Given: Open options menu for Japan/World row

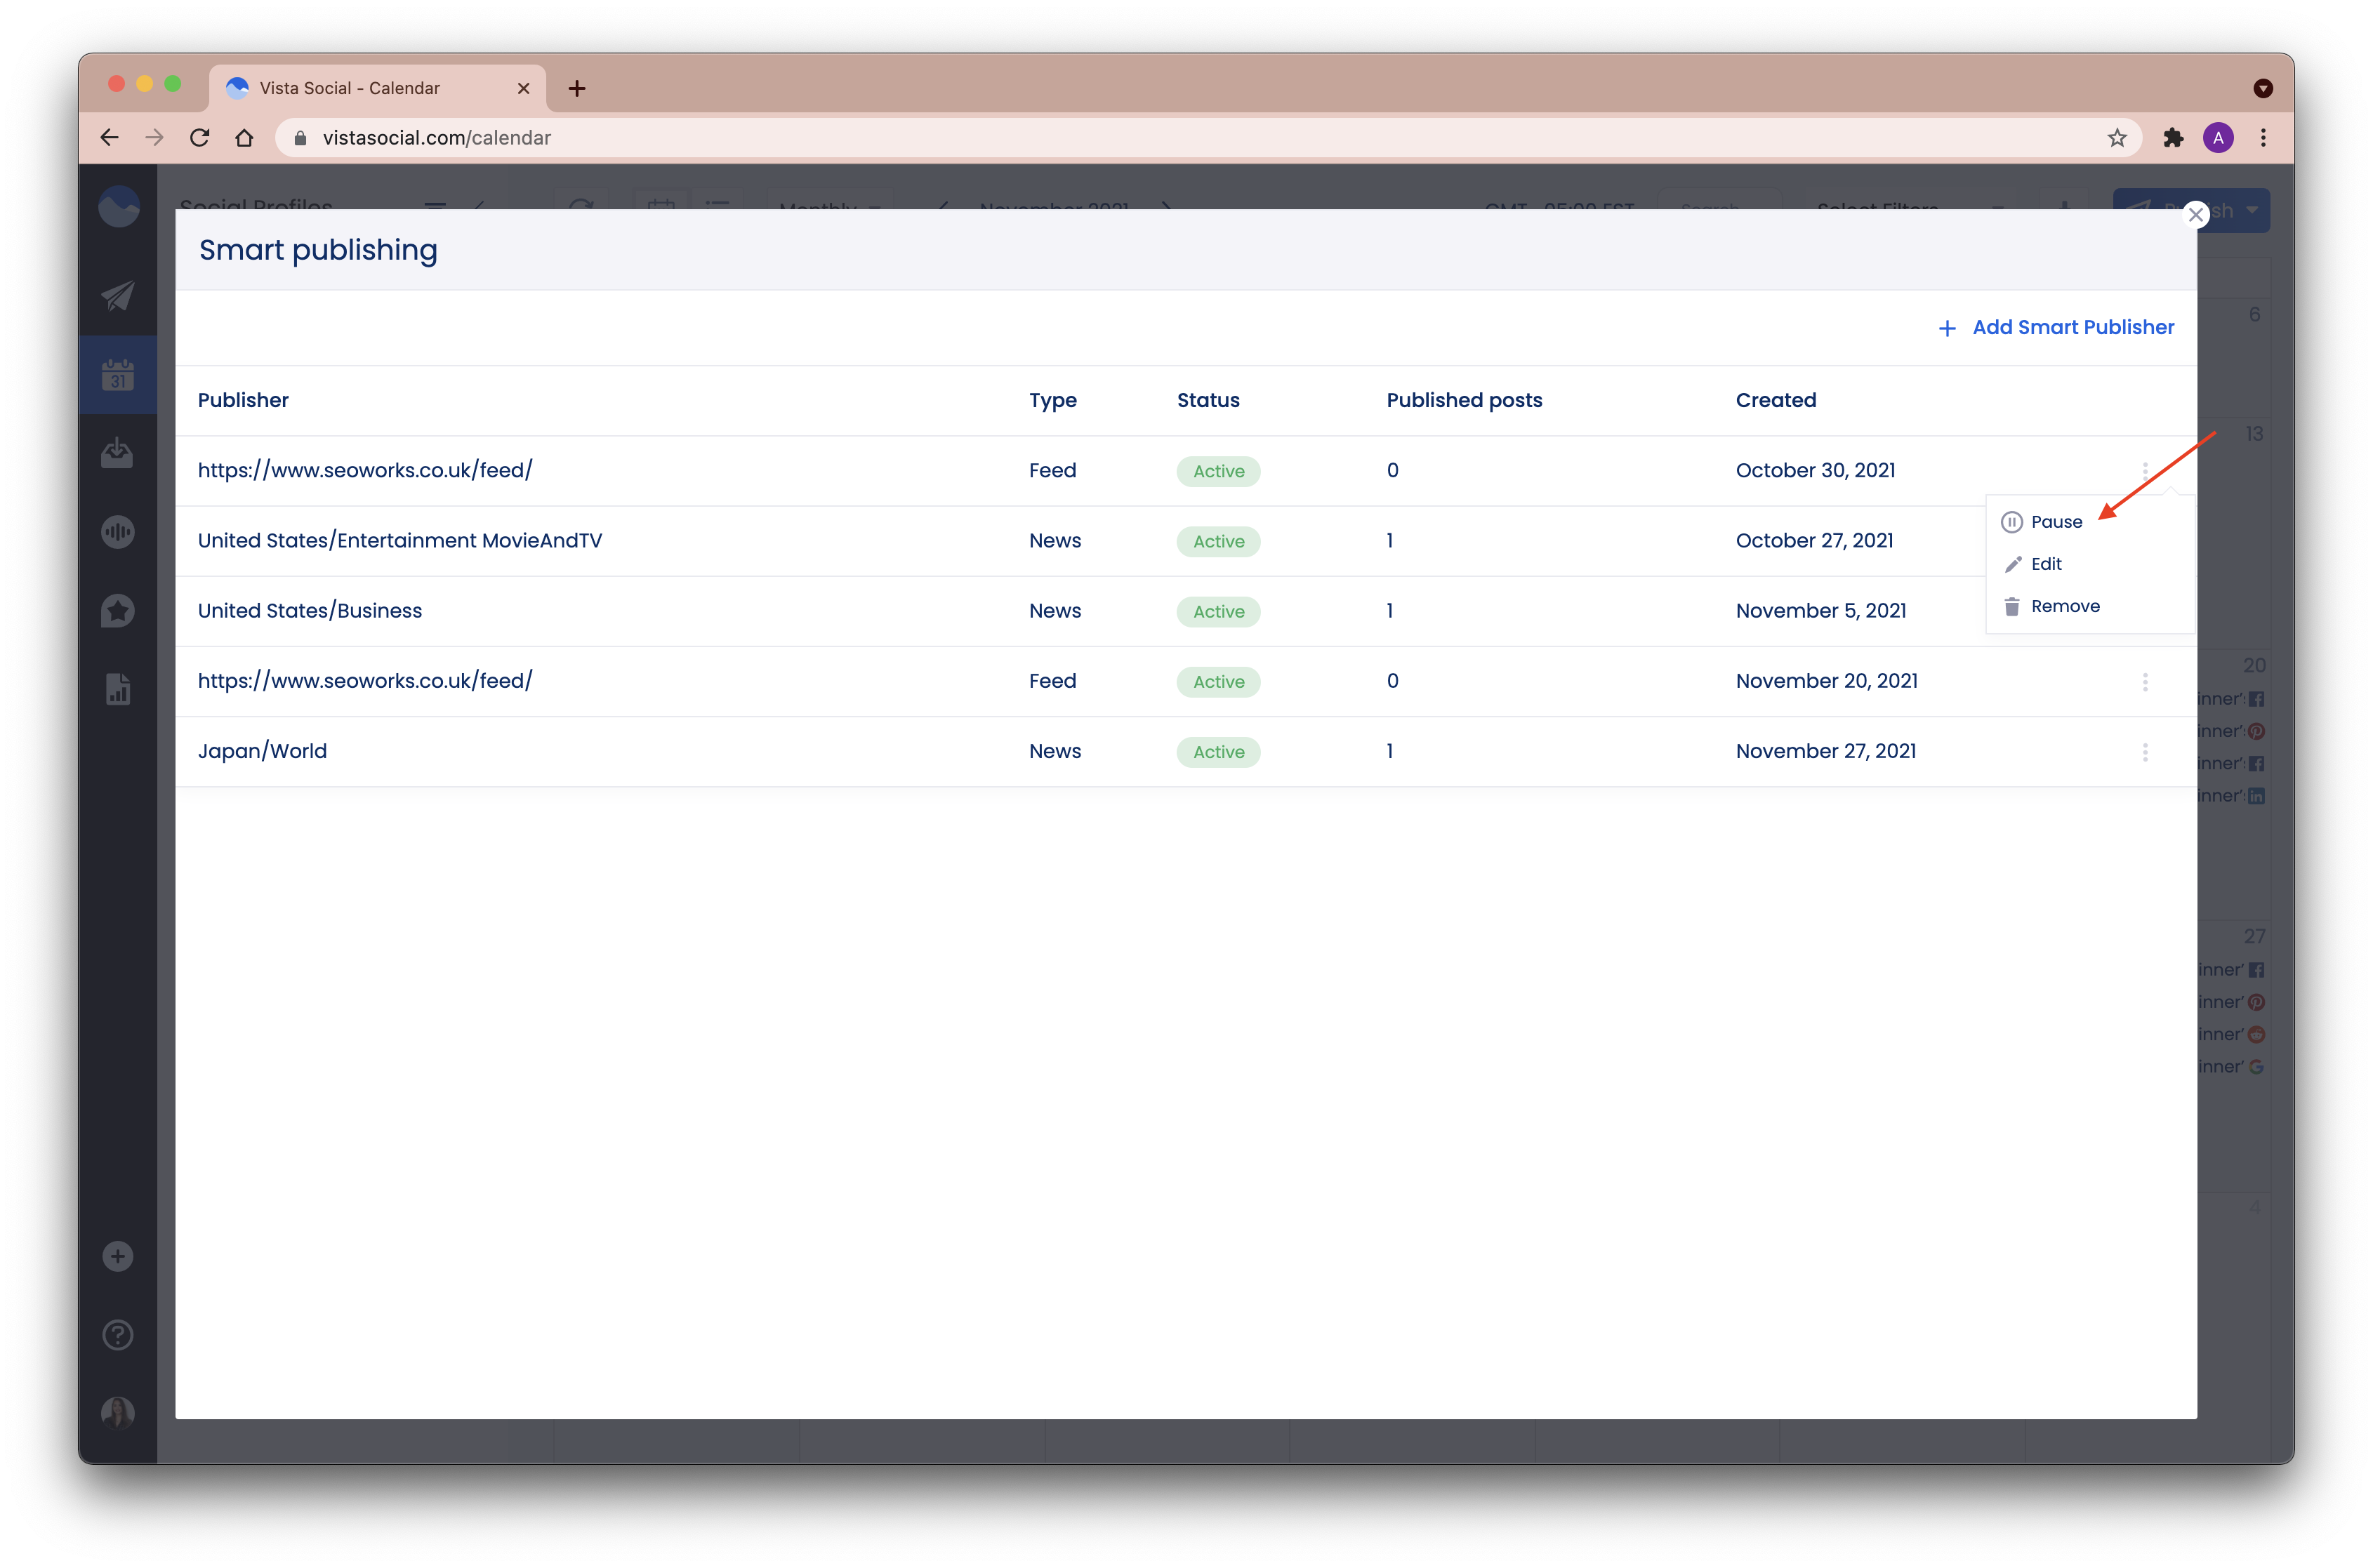Looking at the screenshot, I should tap(2144, 752).
